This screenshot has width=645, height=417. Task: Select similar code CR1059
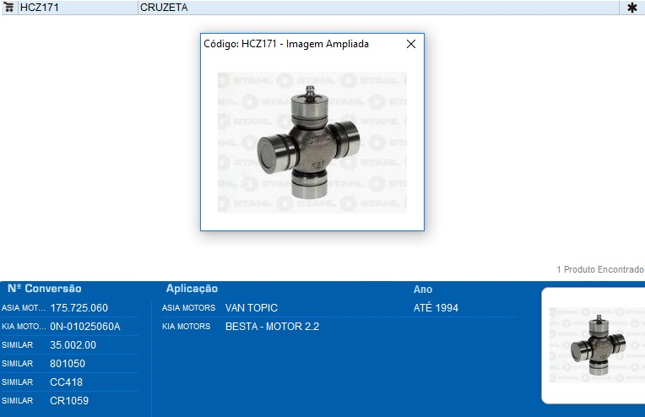(69, 401)
